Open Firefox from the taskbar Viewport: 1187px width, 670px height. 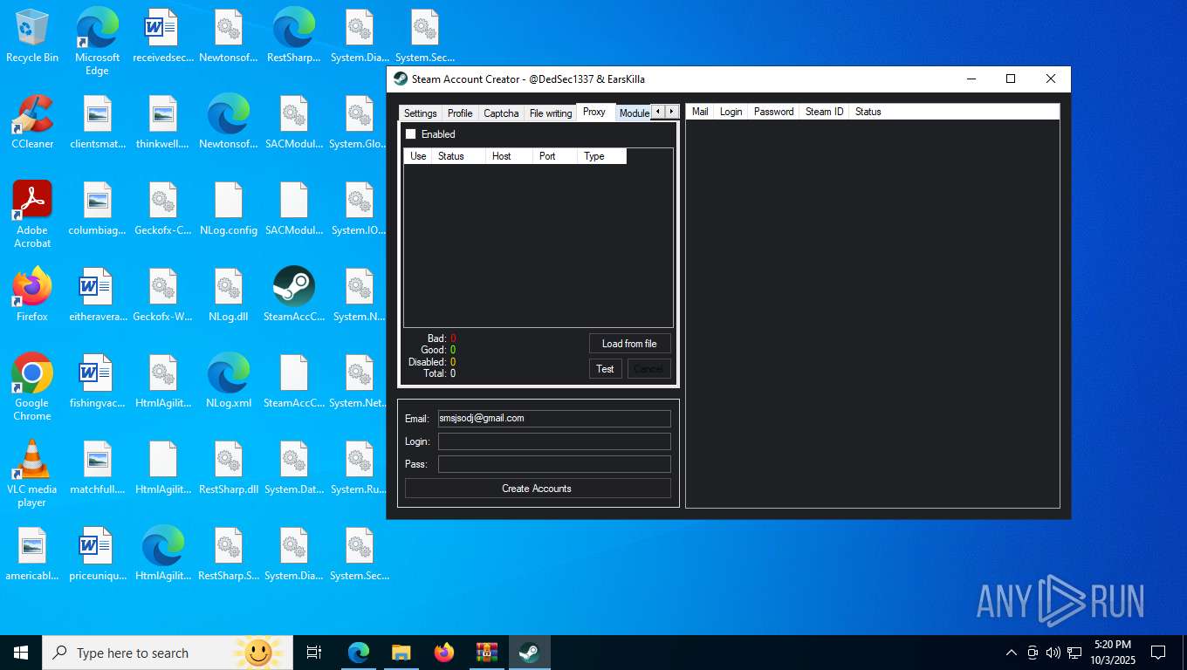coord(444,653)
